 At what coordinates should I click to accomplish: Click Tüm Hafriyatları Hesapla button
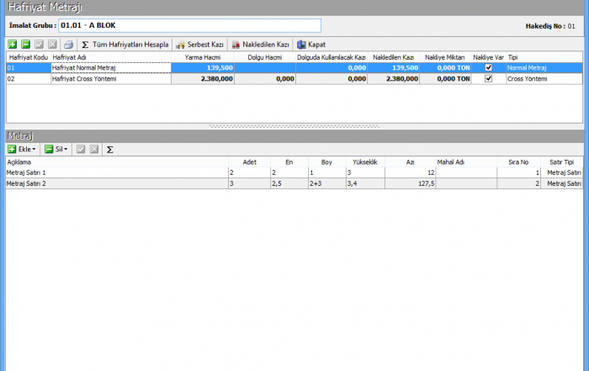(125, 44)
